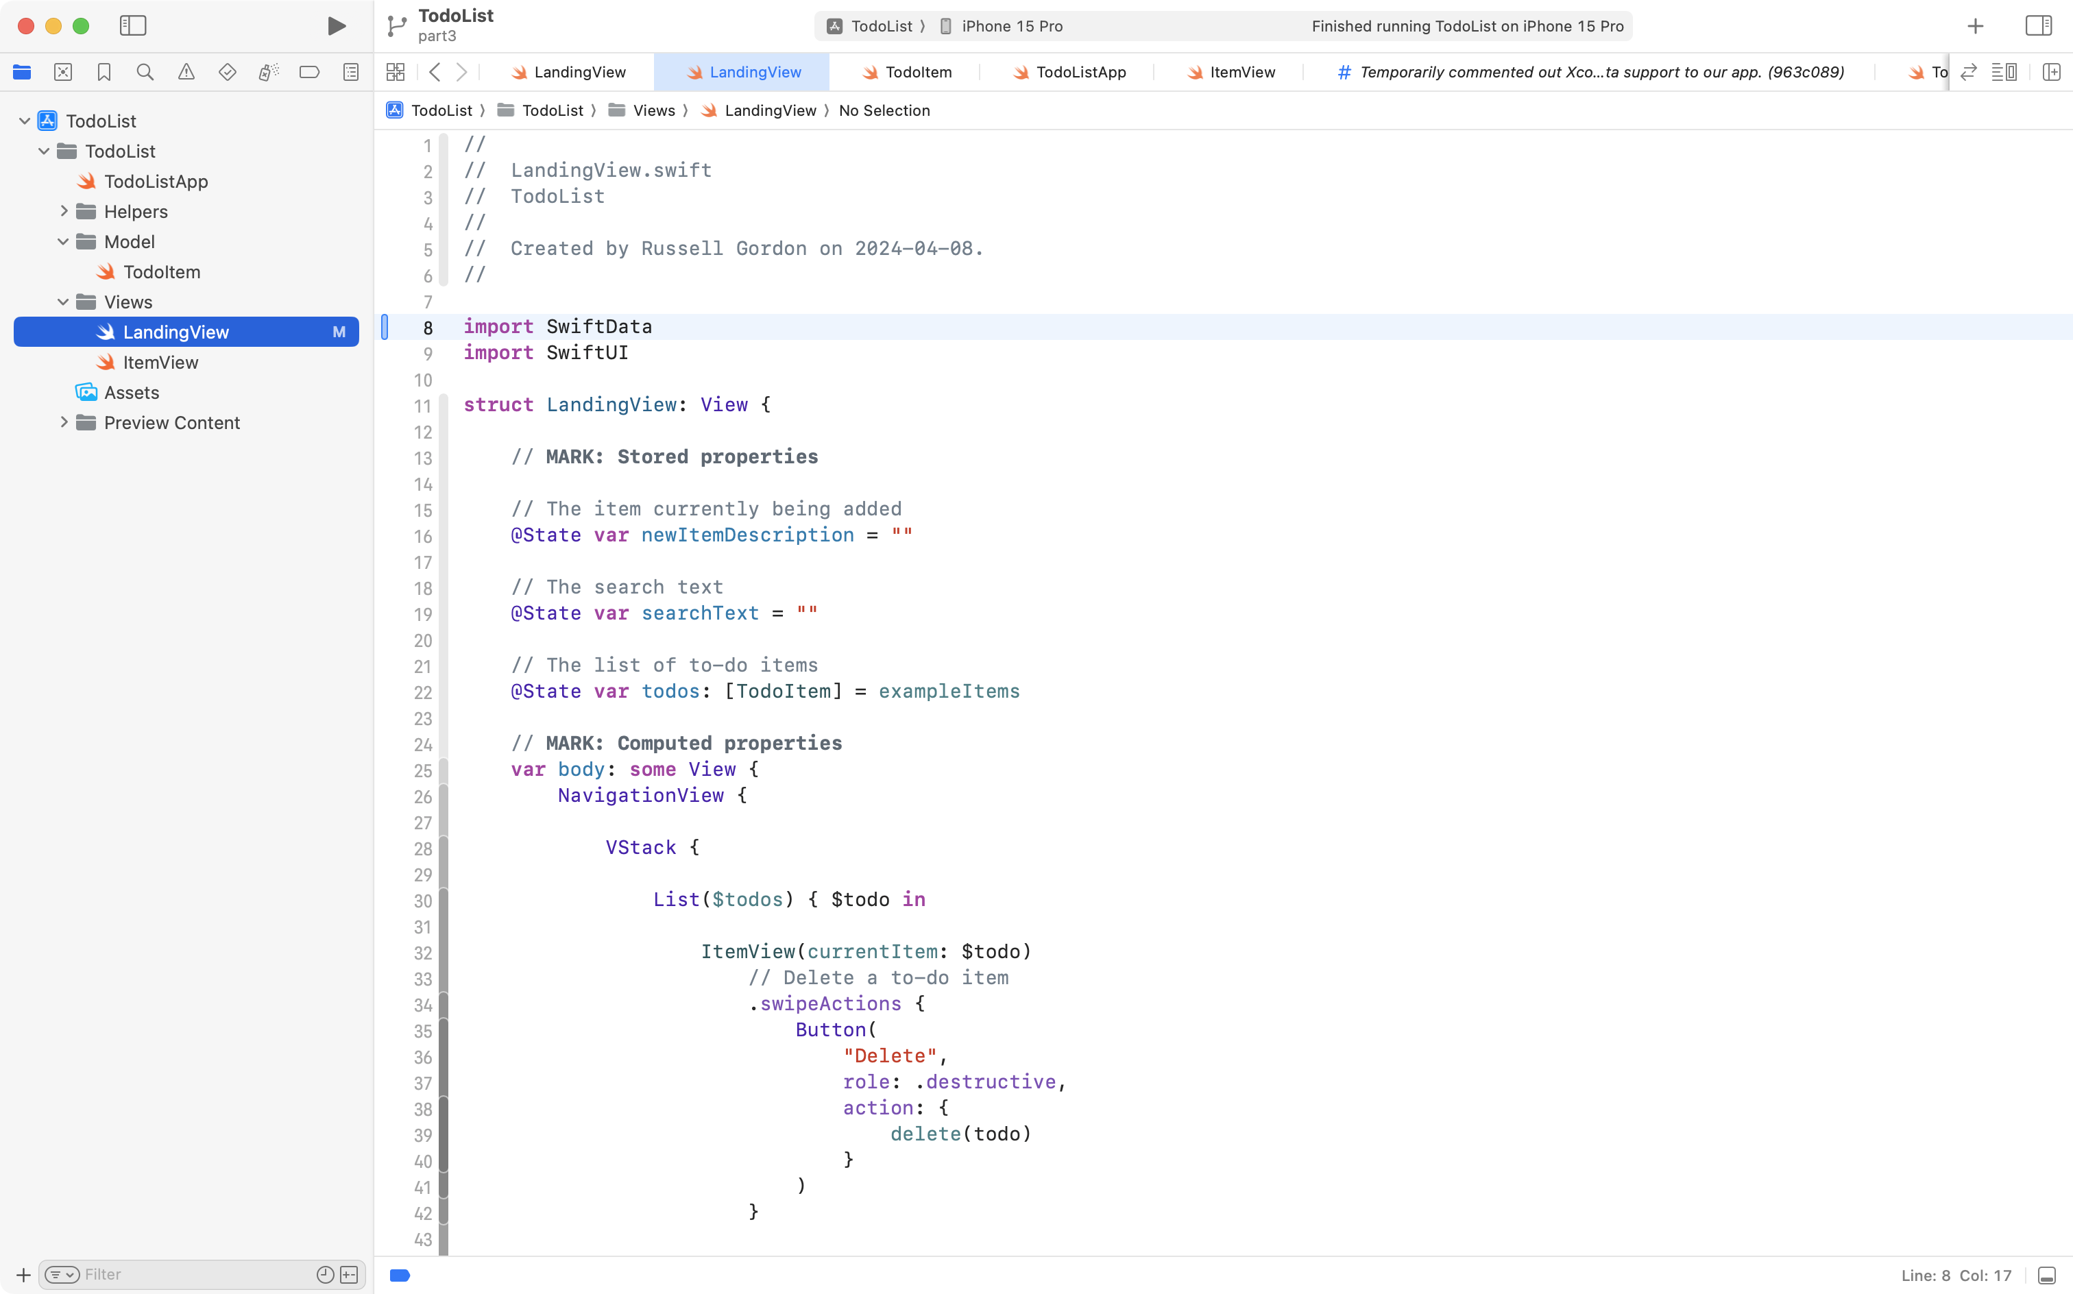Open the Test navigator
The width and height of the screenshot is (2073, 1294).
228,72
